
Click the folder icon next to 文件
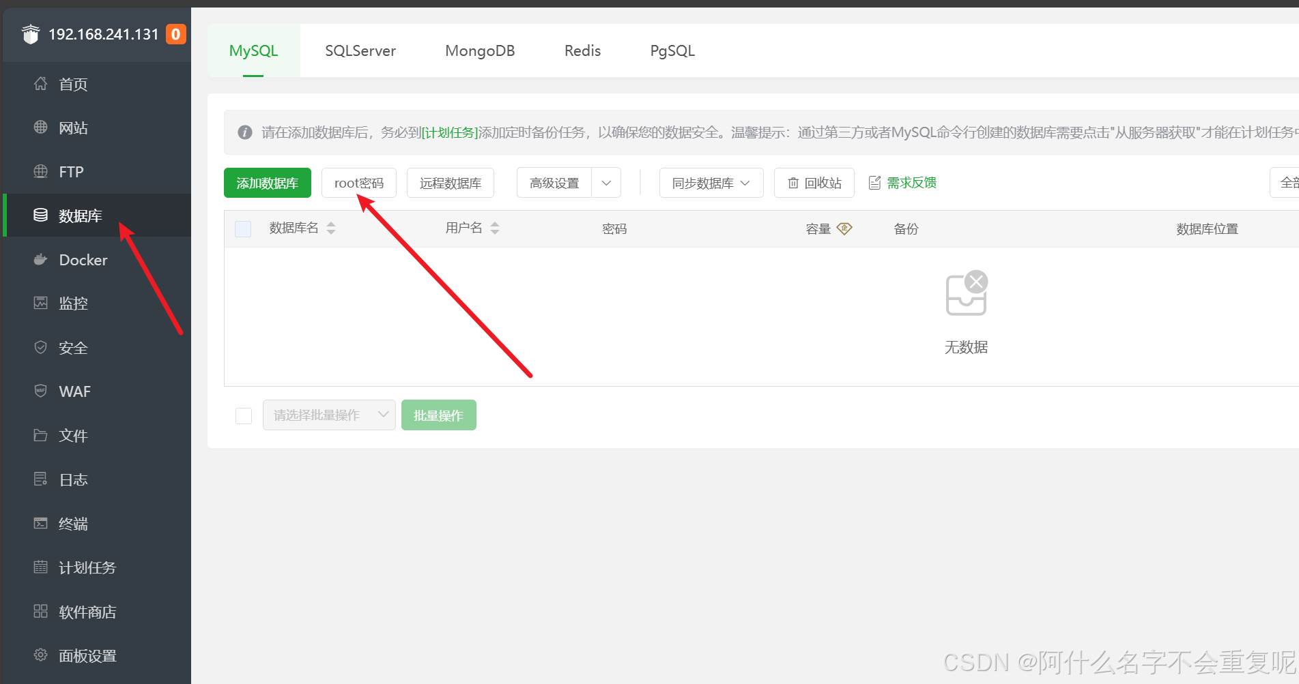click(x=41, y=435)
